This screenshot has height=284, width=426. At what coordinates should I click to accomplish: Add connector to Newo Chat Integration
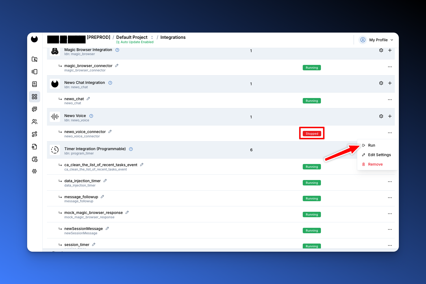point(390,83)
